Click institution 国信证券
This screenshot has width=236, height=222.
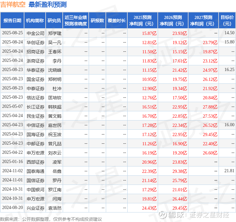point(35,180)
